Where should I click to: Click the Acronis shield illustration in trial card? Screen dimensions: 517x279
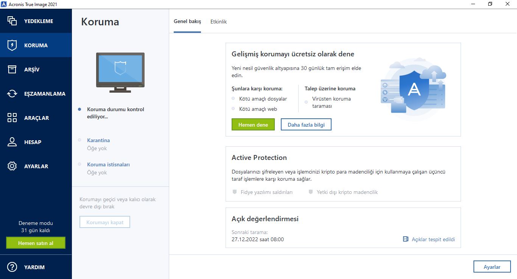coord(414,89)
